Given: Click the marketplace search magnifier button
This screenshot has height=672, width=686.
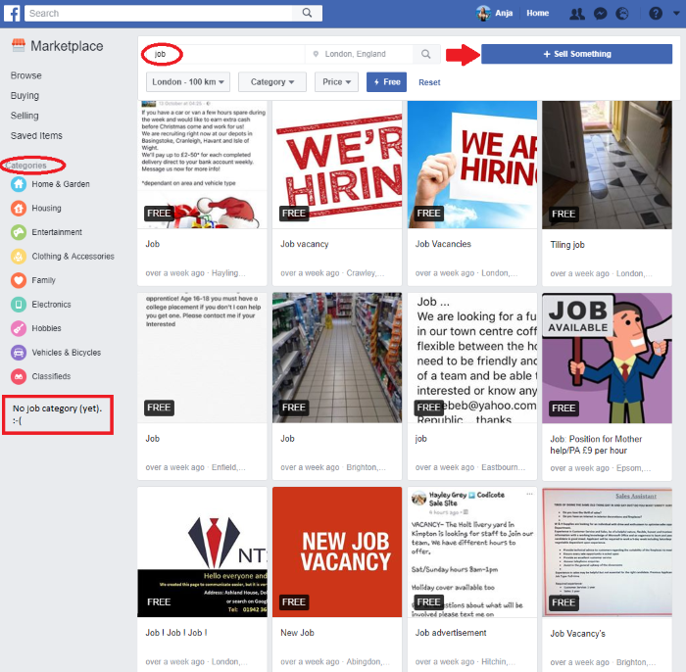Looking at the screenshot, I should (x=426, y=55).
